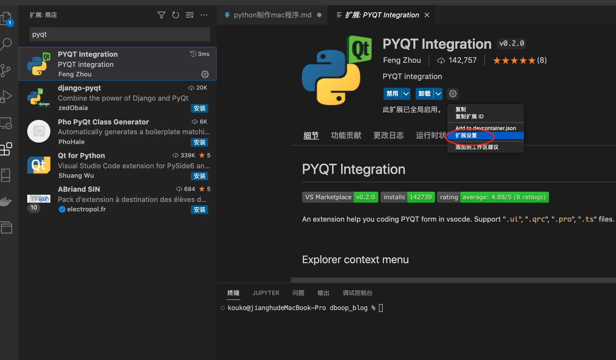Switch to the 更改日志 tab
The height and width of the screenshot is (360, 616).
(x=388, y=135)
